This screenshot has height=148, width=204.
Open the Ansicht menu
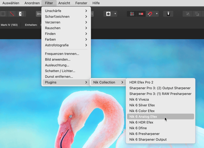(x=64, y=3)
